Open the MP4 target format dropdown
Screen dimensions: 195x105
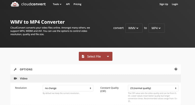tap(157, 28)
